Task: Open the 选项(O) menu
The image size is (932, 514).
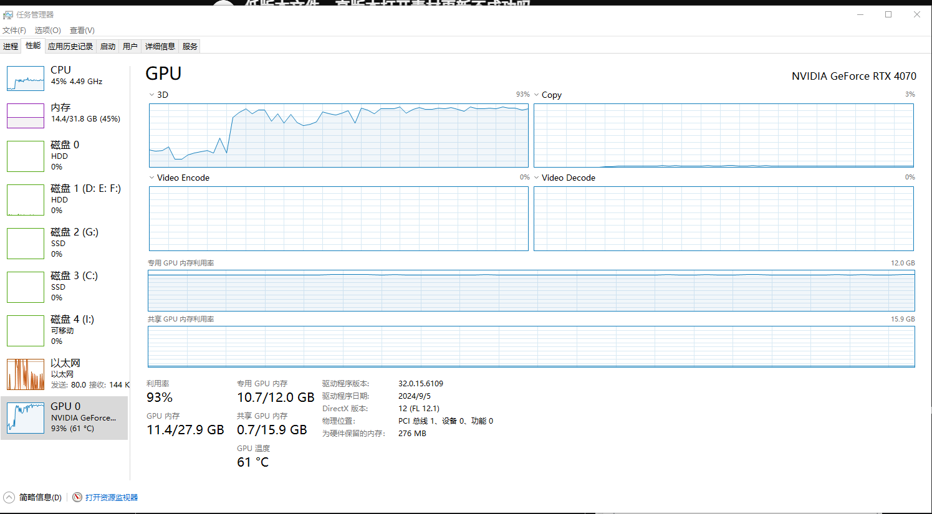Action: 47,30
